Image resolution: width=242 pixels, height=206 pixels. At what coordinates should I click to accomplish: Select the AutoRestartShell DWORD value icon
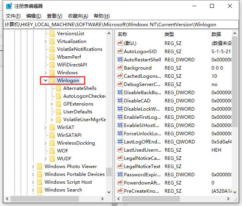point(120,59)
